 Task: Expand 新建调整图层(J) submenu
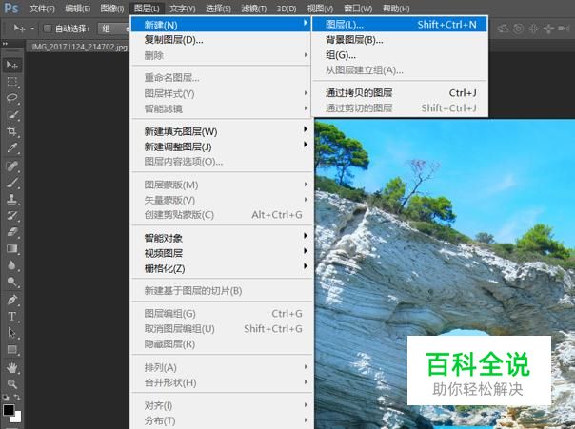[305, 145]
